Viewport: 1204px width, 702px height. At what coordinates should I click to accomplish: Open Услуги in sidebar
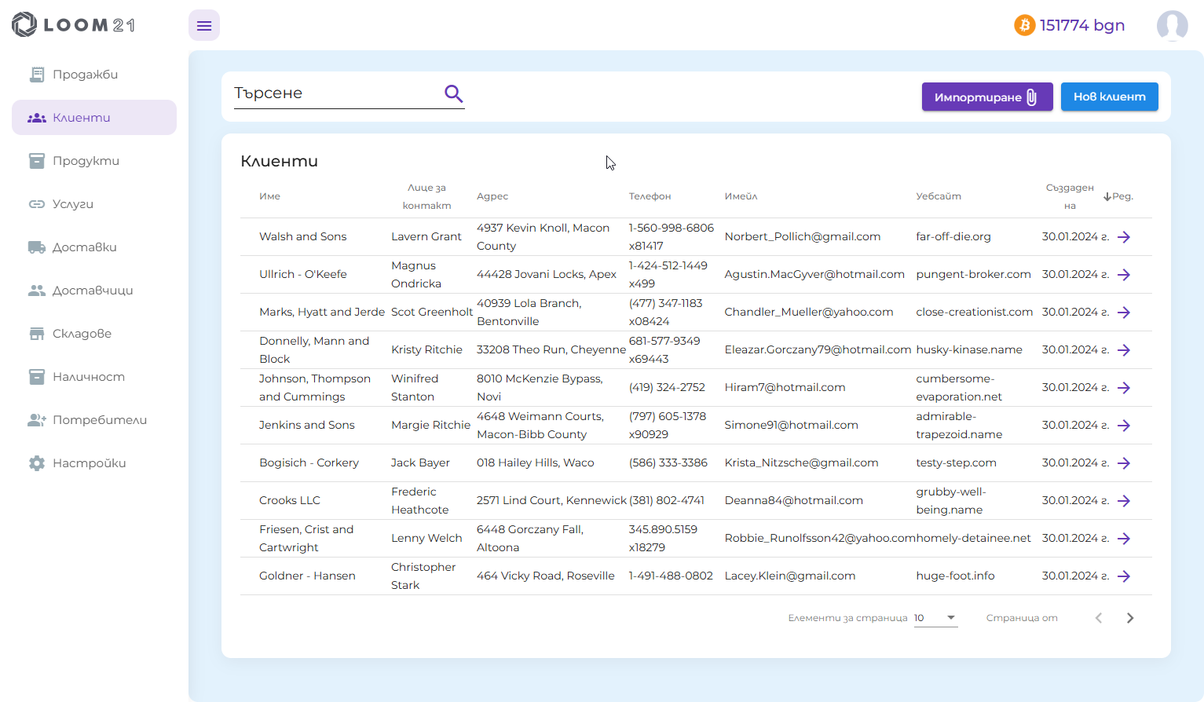(x=94, y=204)
